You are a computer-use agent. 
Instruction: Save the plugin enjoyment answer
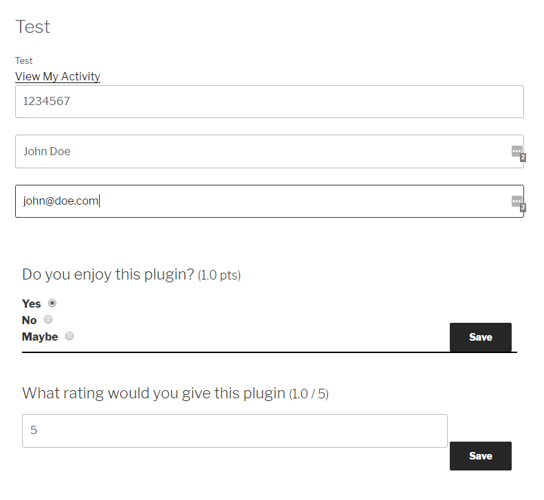coord(481,337)
